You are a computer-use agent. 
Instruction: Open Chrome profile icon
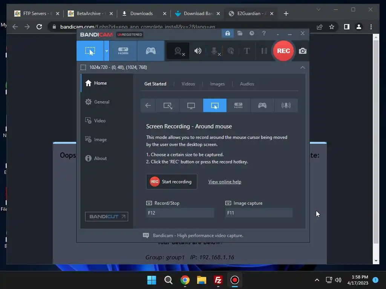coord(359,27)
